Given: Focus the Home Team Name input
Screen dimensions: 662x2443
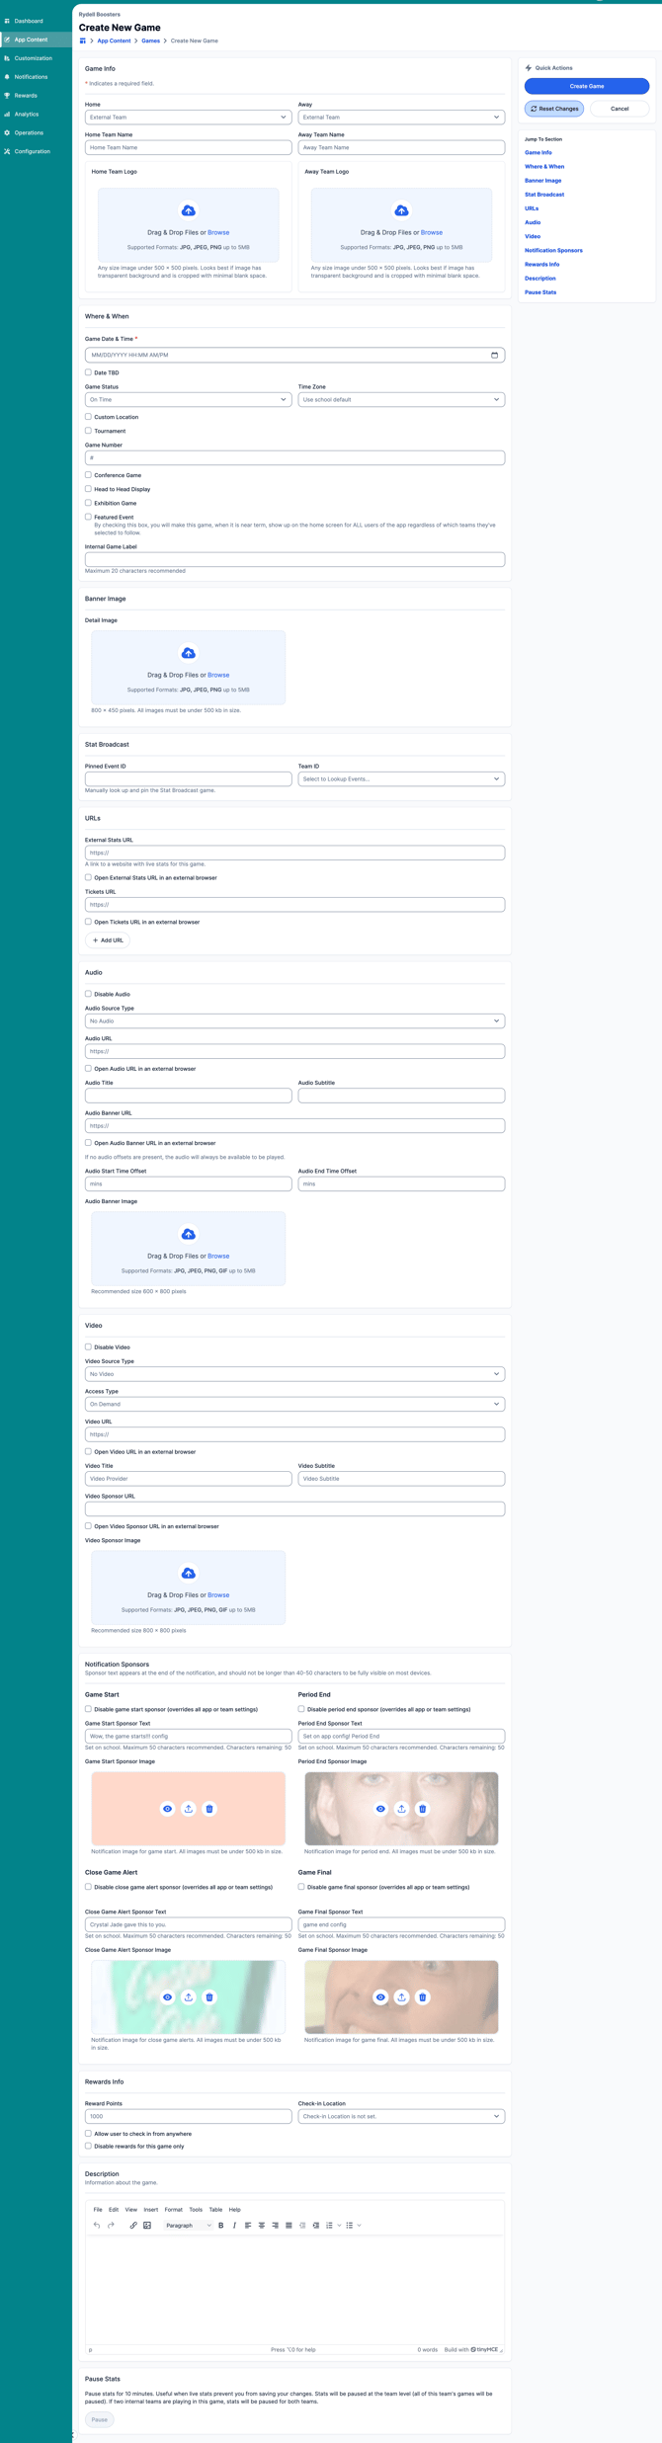Looking at the screenshot, I should (188, 147).
